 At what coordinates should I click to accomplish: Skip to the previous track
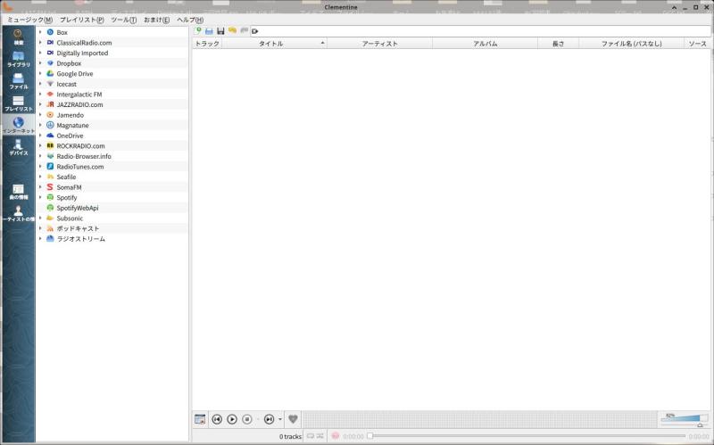216,419
